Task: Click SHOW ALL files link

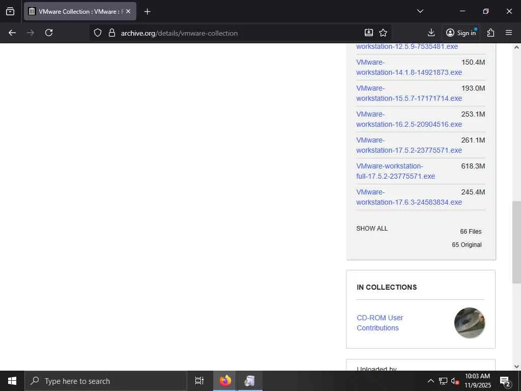Action: point(372,229)
